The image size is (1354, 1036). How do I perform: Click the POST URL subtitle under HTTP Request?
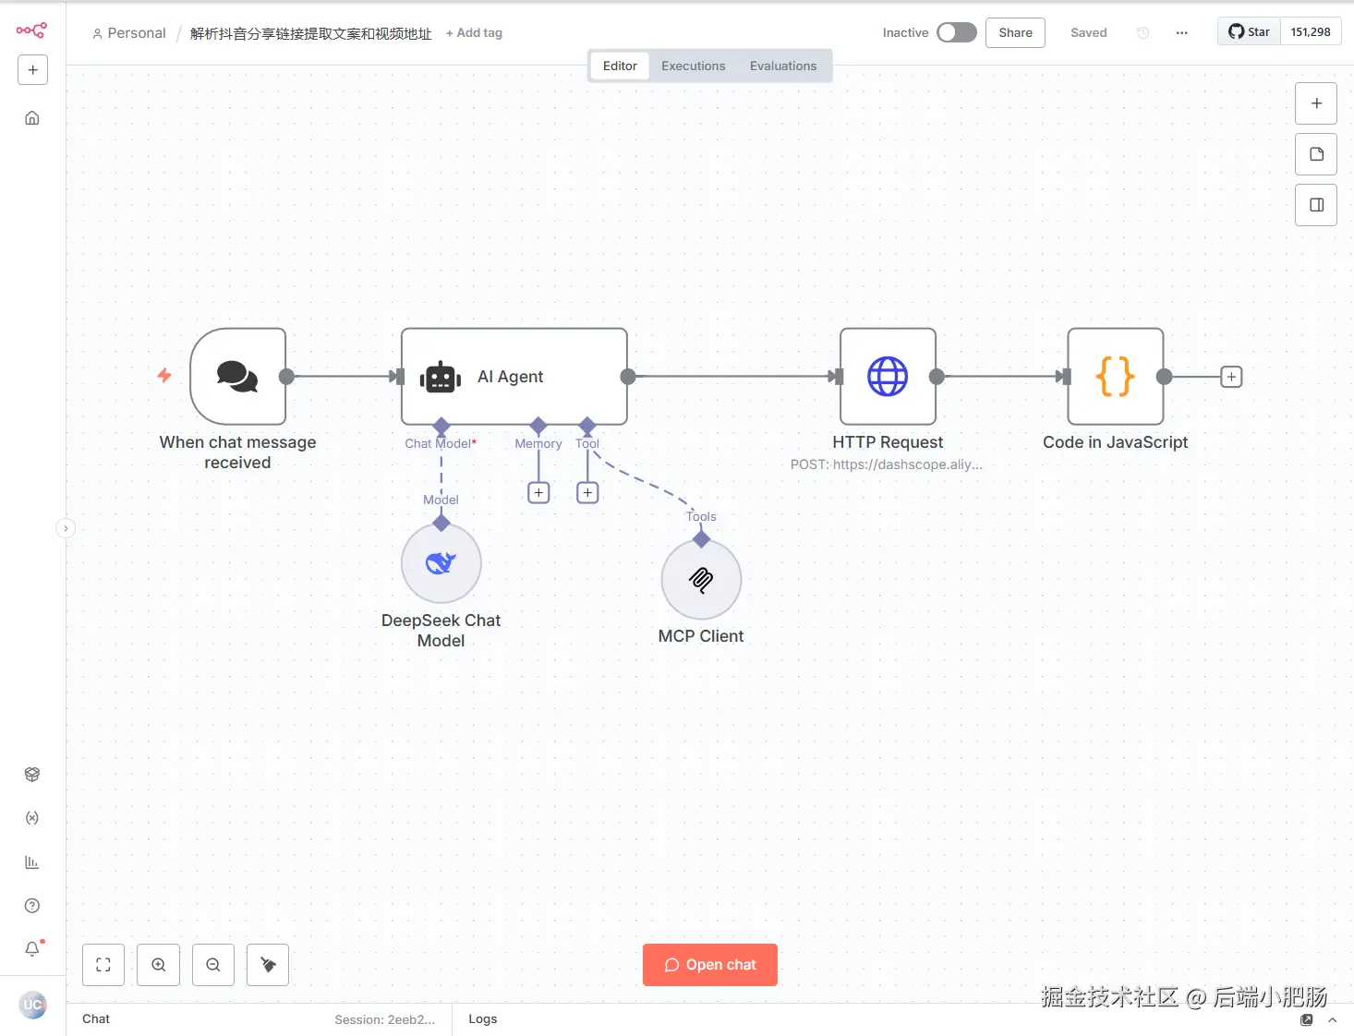887,464
